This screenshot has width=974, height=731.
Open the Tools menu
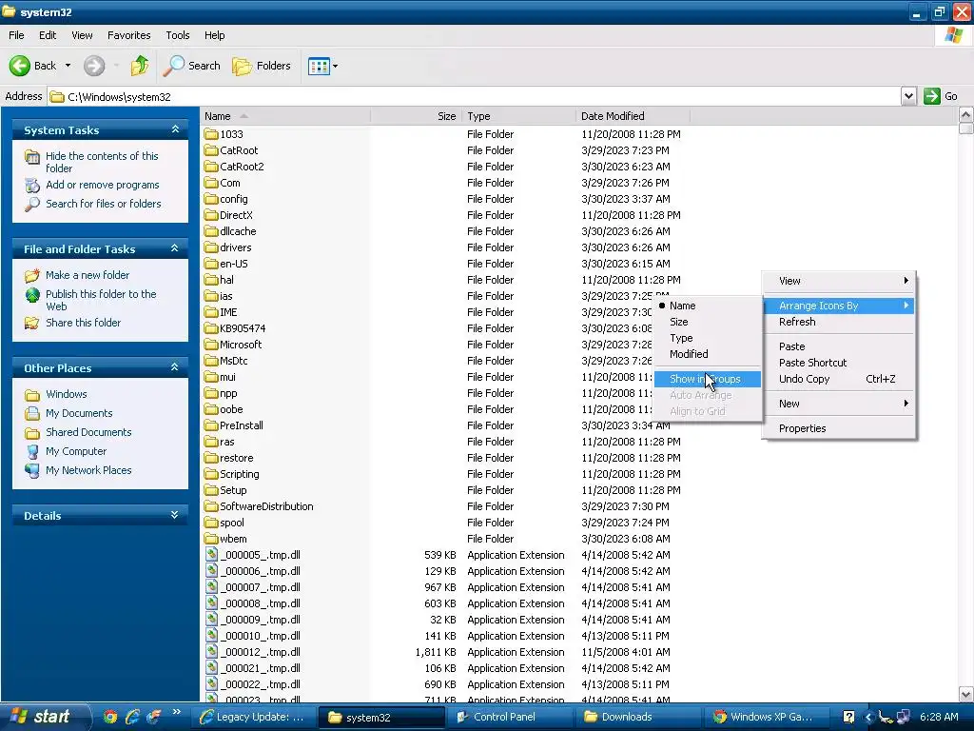[x=178, y=35]
